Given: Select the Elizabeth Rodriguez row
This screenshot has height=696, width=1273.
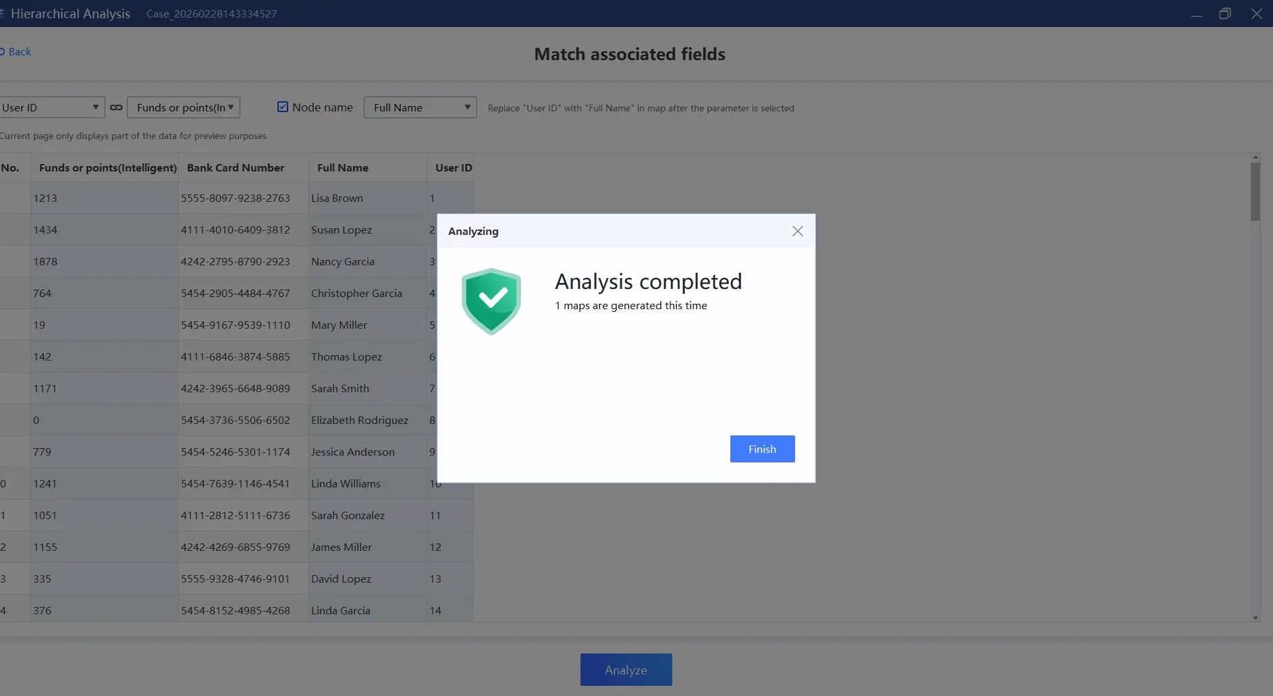Looking at the screenshot, I should pyautogui.click(x=236, y=420).
